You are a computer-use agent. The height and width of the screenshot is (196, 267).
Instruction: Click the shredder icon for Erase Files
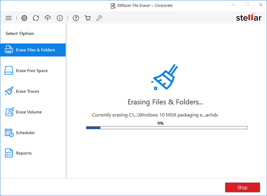tap(9, 49)
